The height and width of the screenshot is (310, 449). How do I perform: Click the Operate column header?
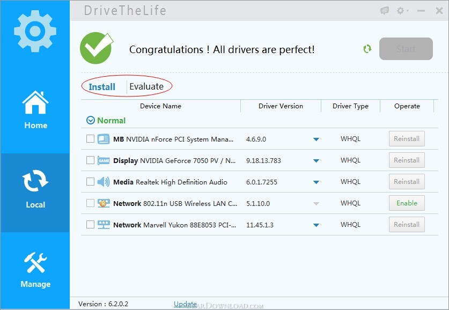(407, 106)
